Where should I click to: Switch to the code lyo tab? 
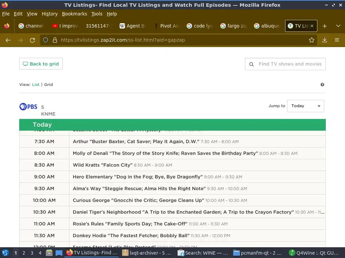pos(200,26)
